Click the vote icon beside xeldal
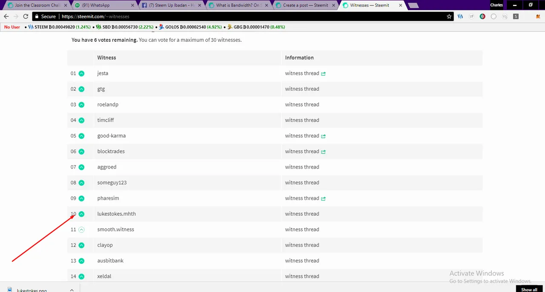Viewport: 545px width, 292px height. click(x=81, y=276)
